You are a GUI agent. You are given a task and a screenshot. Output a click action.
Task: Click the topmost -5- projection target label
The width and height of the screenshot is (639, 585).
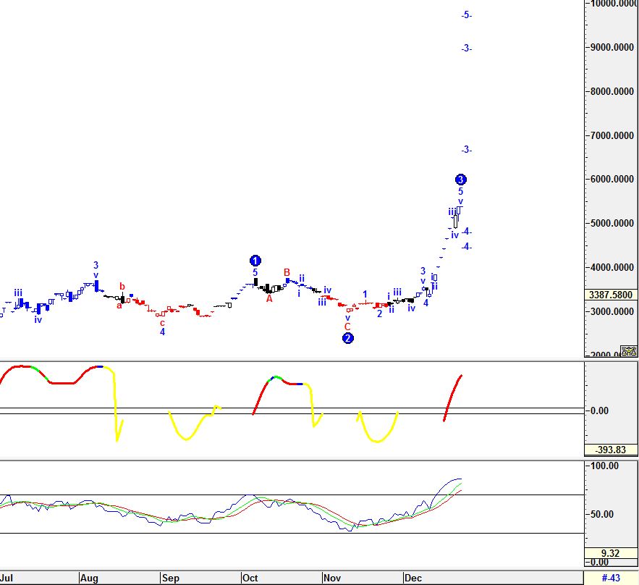[x=467, y=14]
